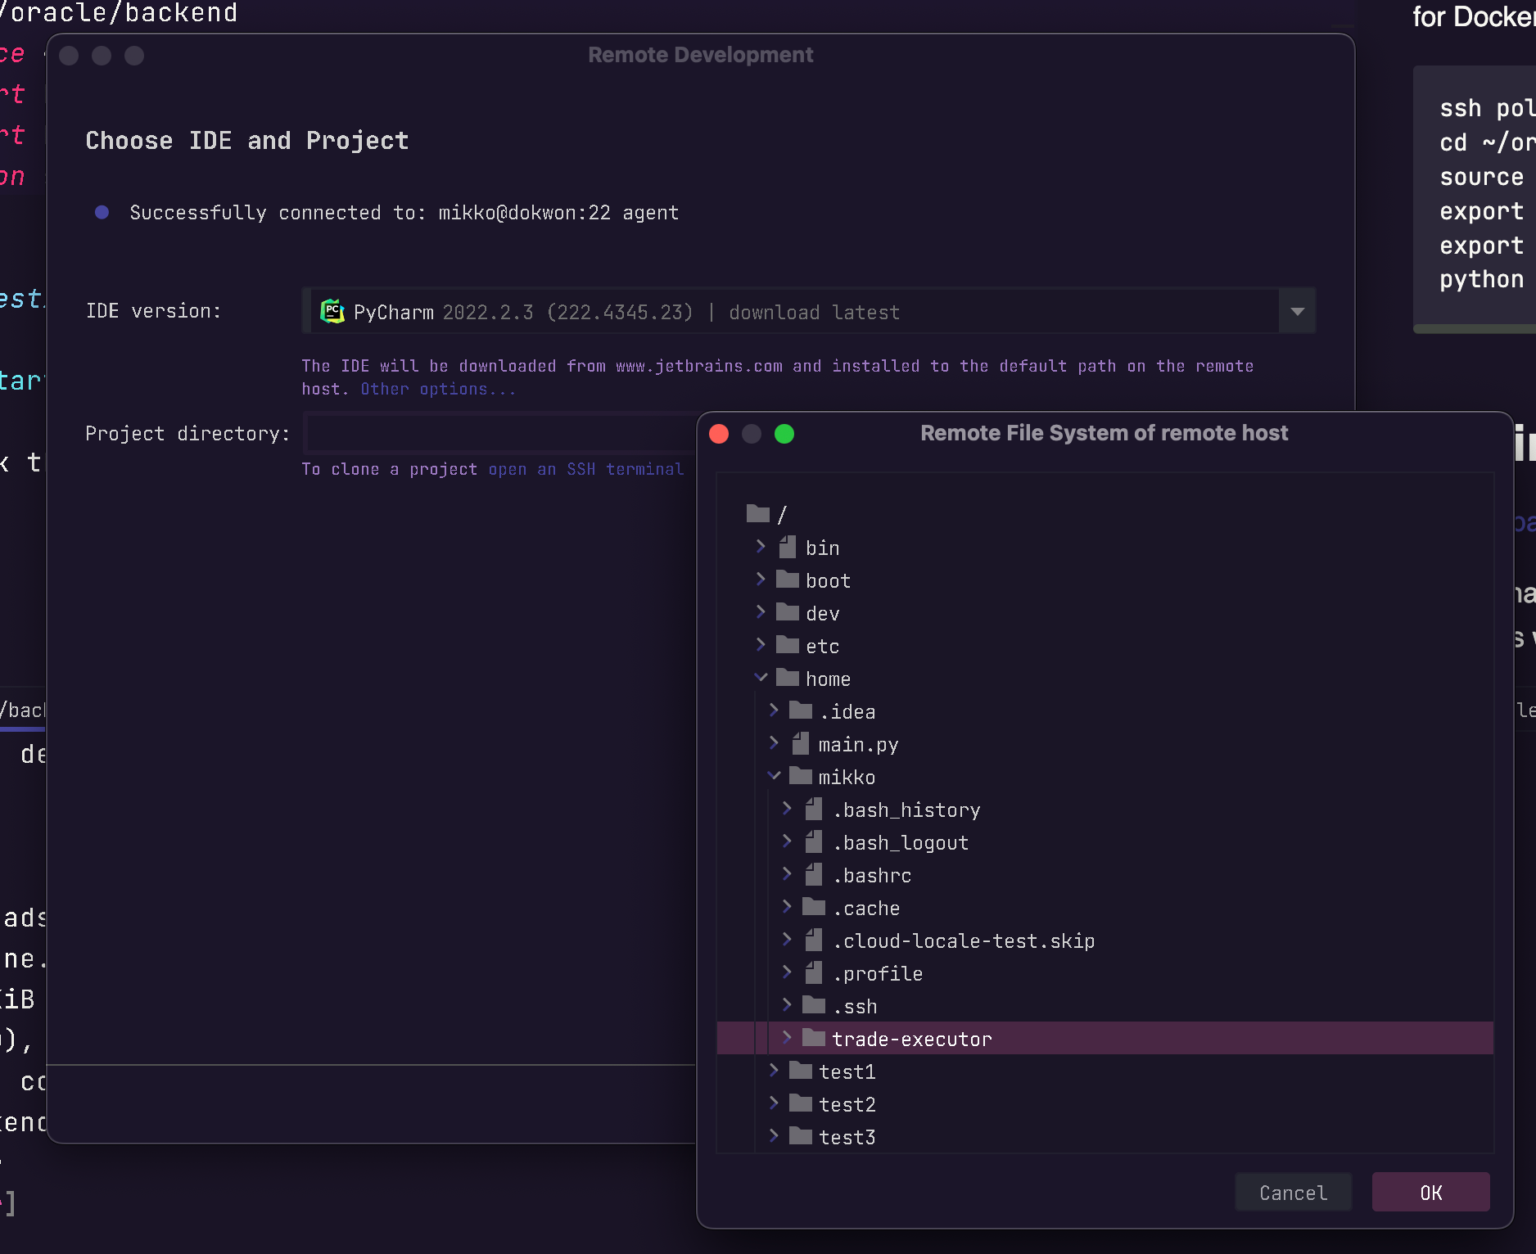Click the .bashrc file icon
This screenshot has width=1536, height=1254.
pyautogui.click(x=814, y=874)
